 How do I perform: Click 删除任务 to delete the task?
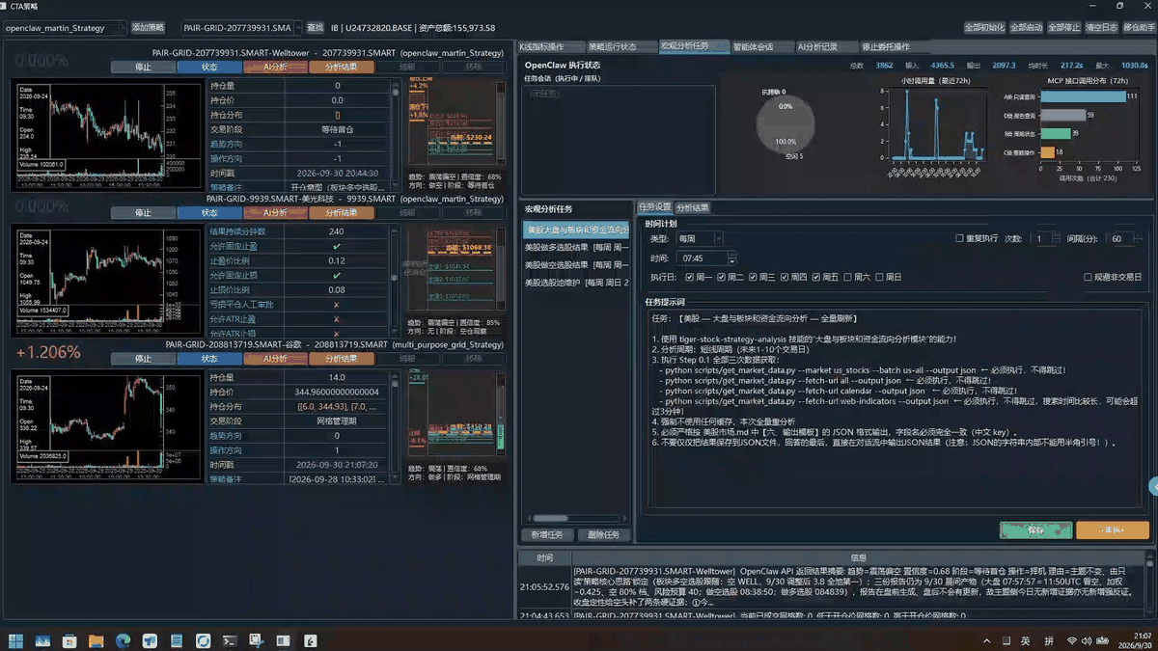click(x=603, y=535)
